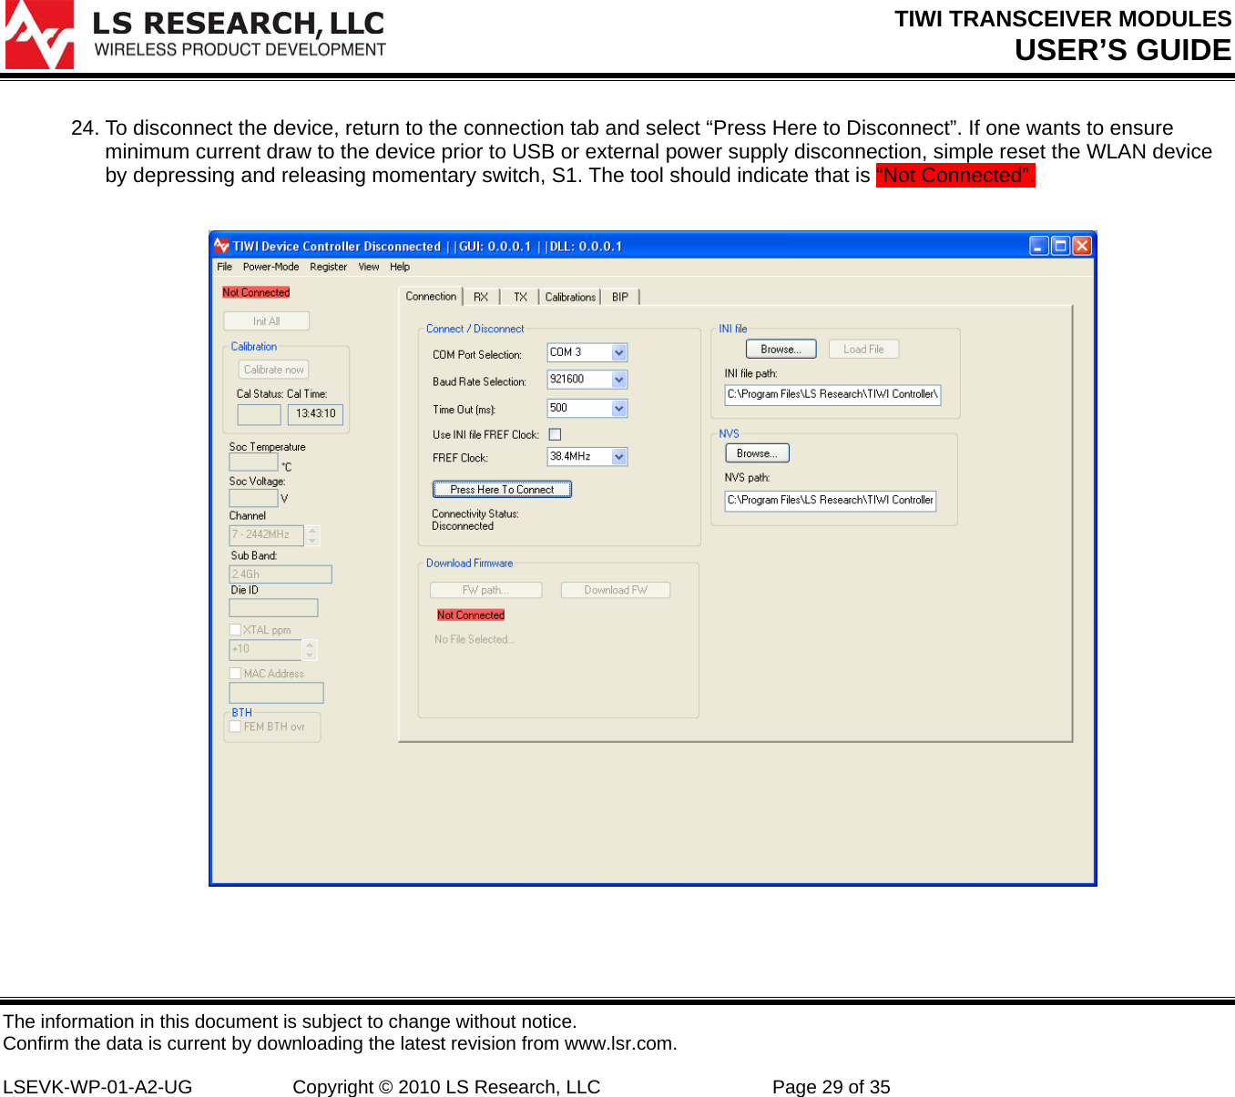Click the TIWI app icon in title bar
The image size is (1235, 1097).
click(221, 246)
